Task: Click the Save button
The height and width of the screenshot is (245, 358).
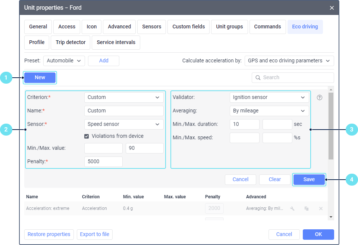Action: coord(309,180)
